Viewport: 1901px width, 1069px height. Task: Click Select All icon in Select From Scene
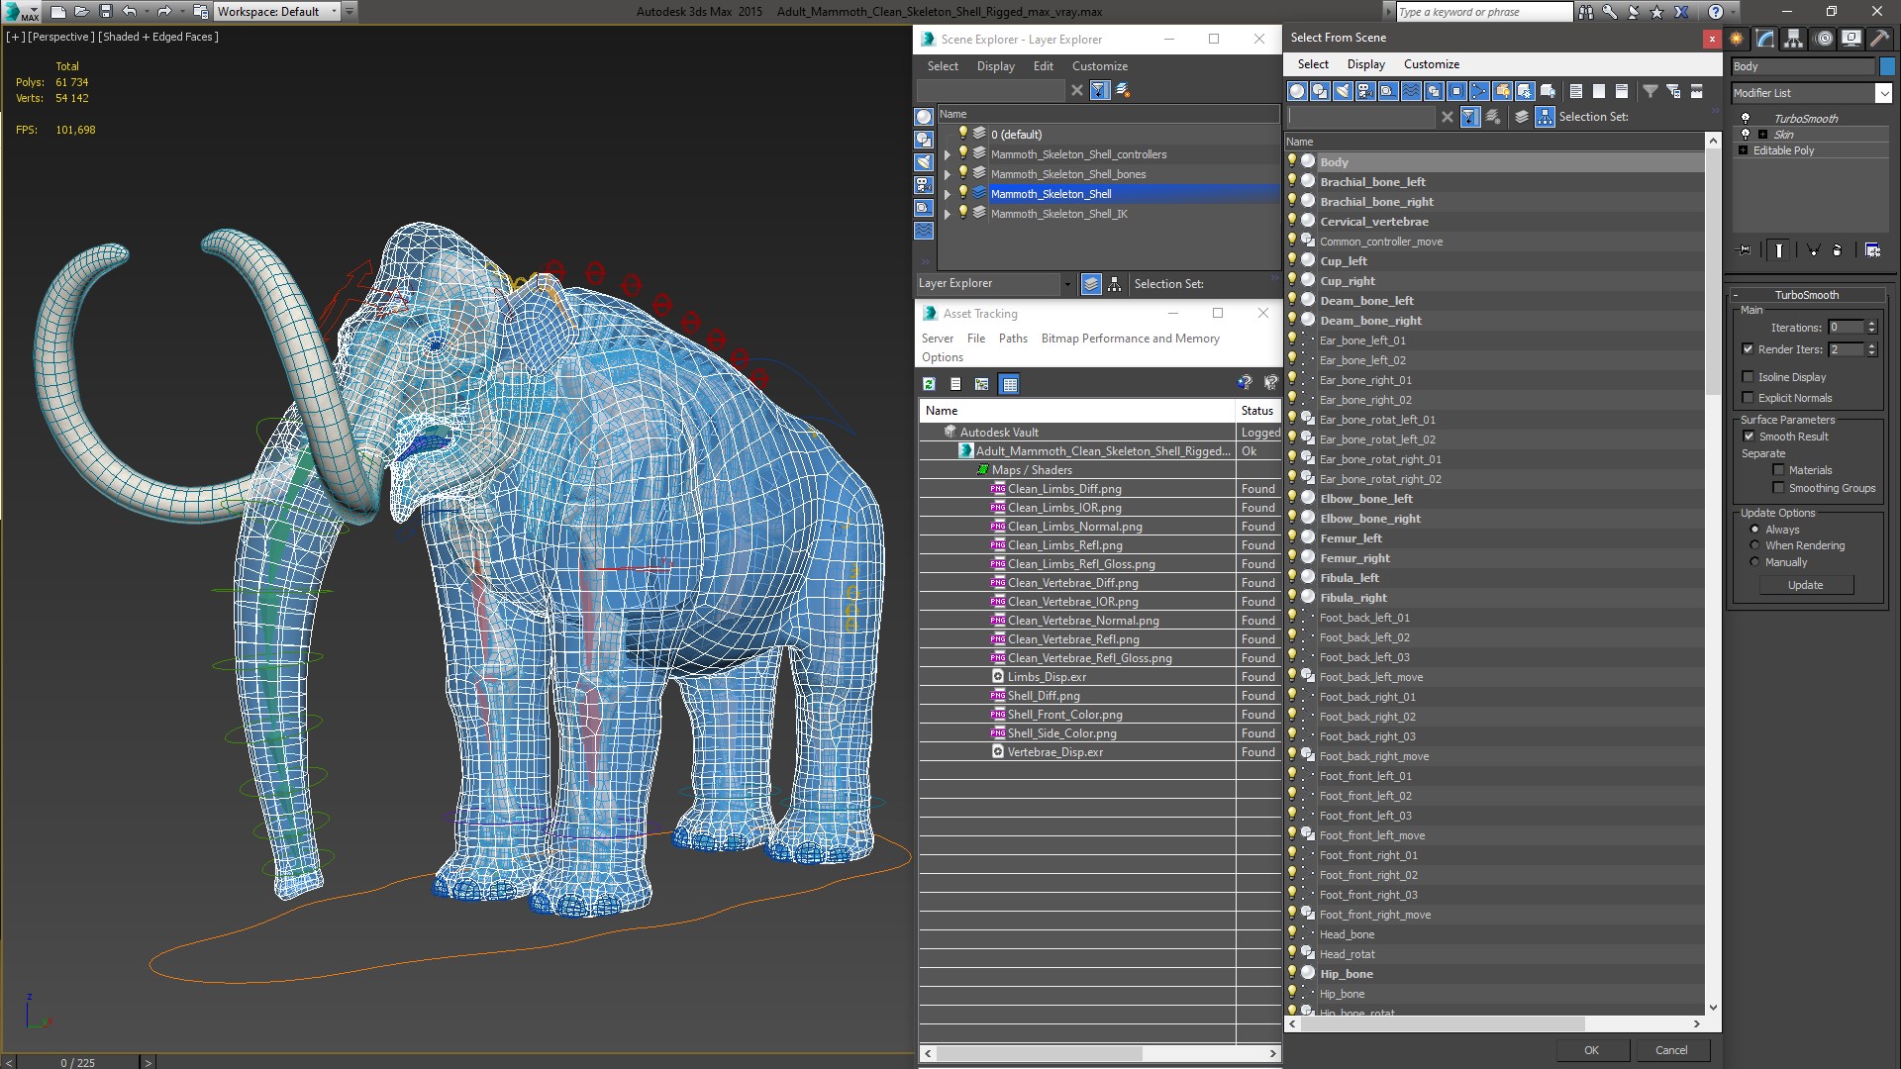1576,91
